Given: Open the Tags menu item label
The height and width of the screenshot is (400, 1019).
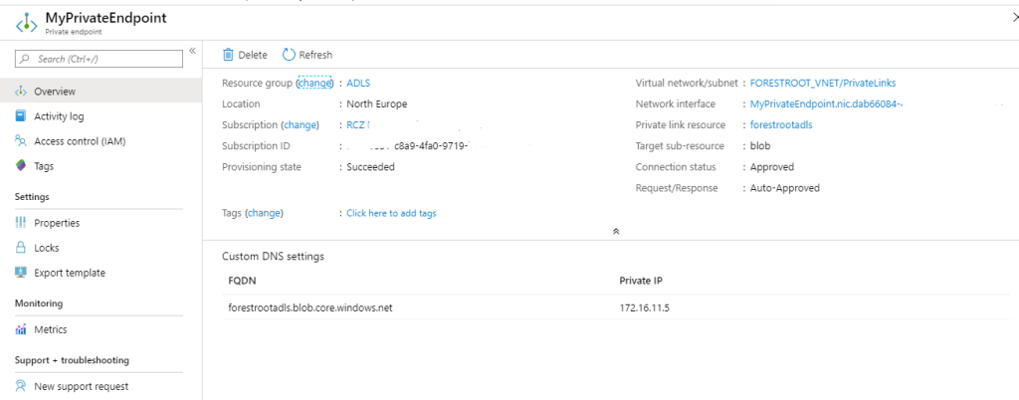Looking at the screenshot, I should coord(44,166).
